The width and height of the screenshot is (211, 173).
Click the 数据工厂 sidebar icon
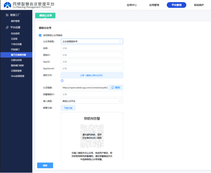pos(7,15)
